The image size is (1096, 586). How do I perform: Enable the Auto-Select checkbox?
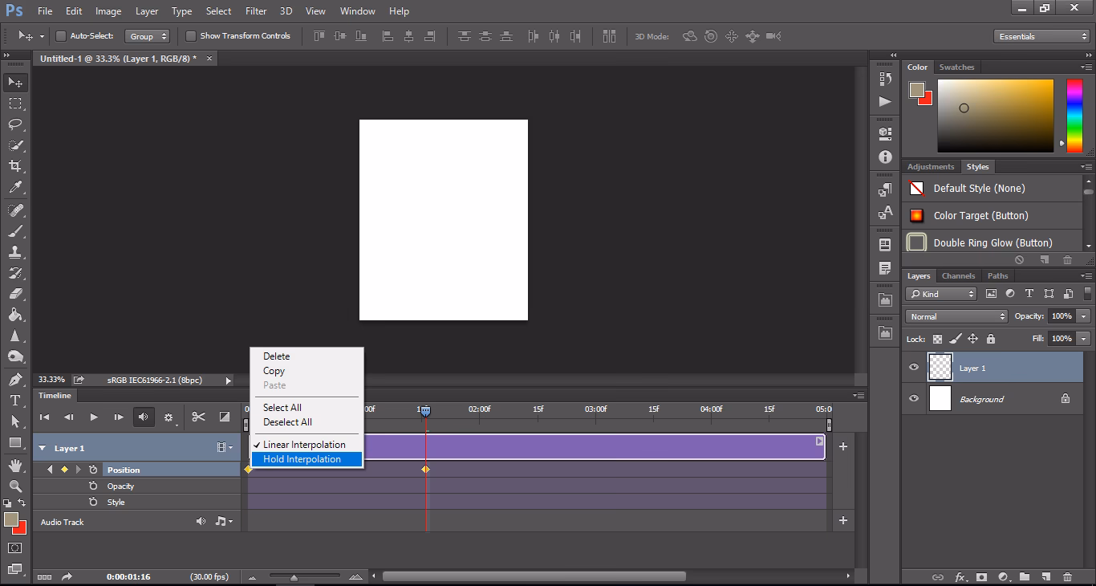(x=60, y=36)
